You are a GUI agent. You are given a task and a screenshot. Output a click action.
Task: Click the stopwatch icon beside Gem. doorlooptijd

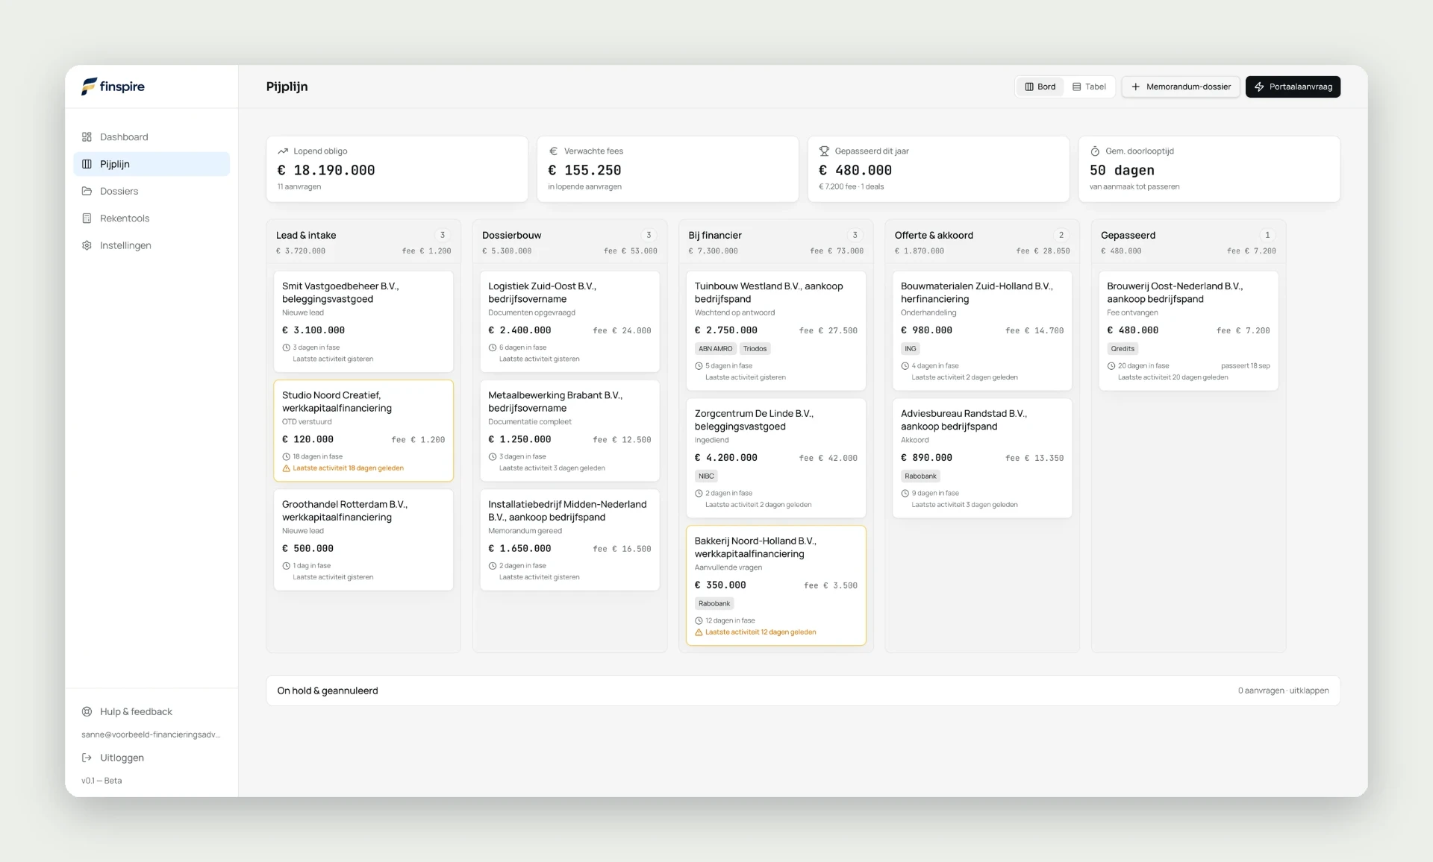(1095, 151)
